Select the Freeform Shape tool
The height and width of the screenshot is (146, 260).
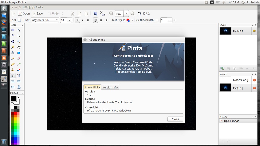tap(19, 87)
